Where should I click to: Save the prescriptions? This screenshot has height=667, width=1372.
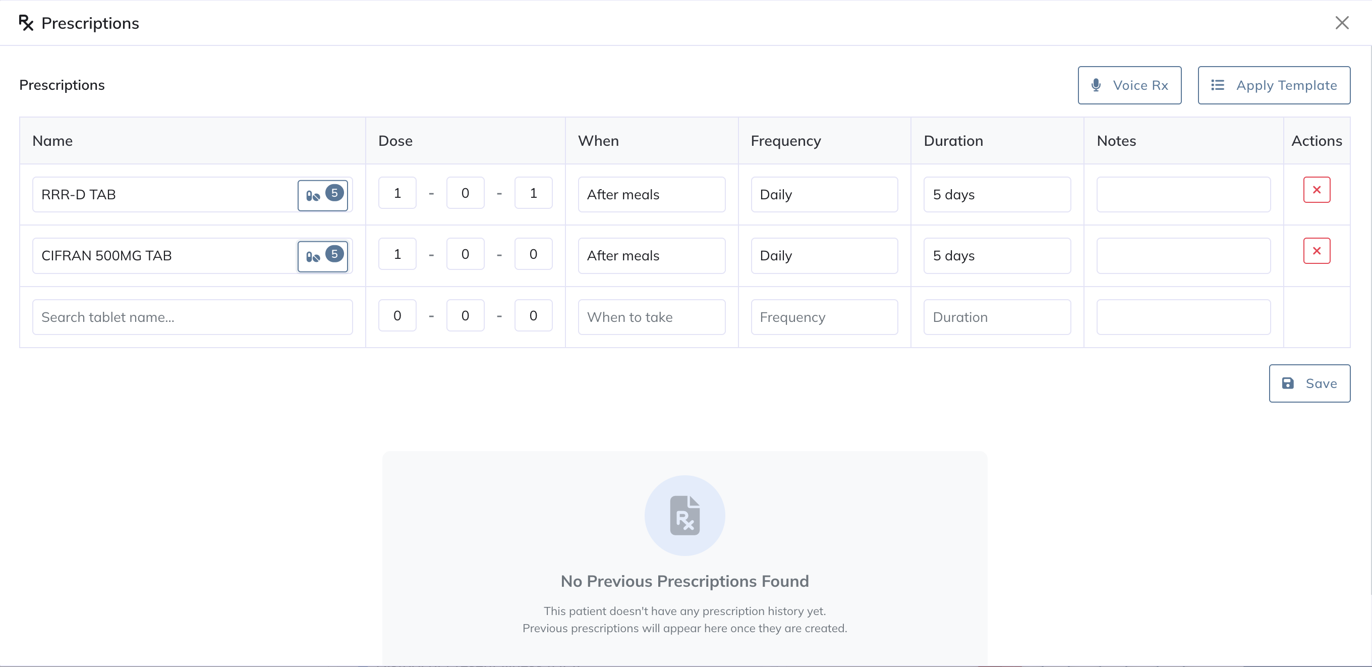tap(1309, 383)
